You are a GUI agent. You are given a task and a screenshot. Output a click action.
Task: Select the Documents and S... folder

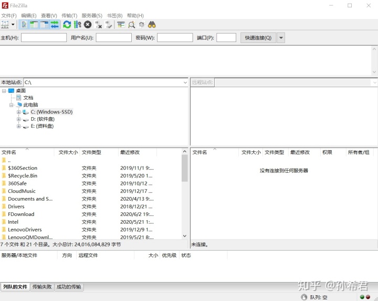pyautogui.click(x=30, y=199)
